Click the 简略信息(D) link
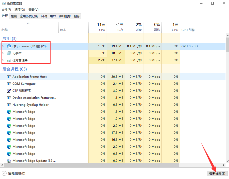The image size is (229, 179). point(17,173)
